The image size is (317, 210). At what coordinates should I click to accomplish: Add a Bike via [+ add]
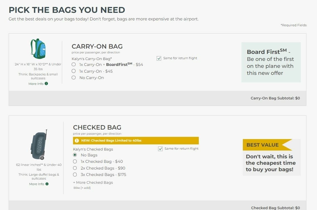pos(86,188)
